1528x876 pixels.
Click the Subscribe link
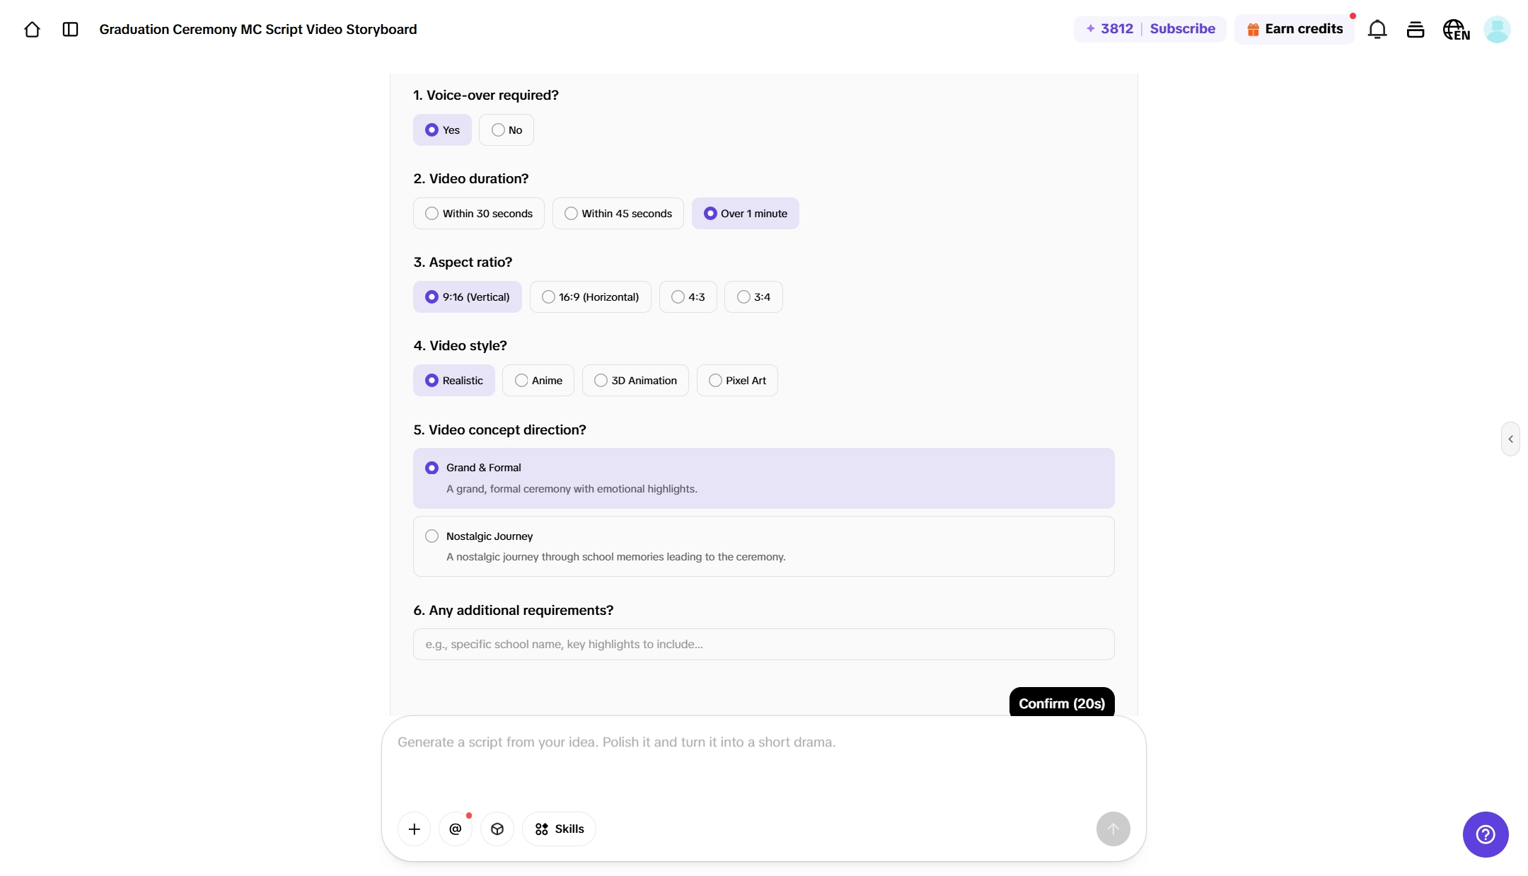(1182, 29)
